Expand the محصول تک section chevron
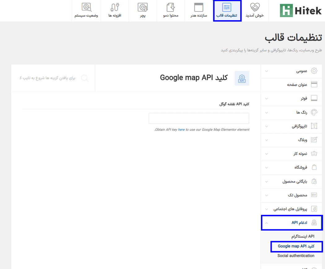The height and width of the screenshot is (269, 325). [x=266, y=195]
